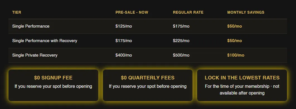Screen dimensions: 296x109
Task: Click the $225/mo regular rate
Action: tap(181, 41)
